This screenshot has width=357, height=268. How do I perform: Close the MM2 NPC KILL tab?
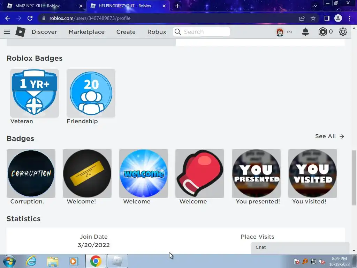81,6
